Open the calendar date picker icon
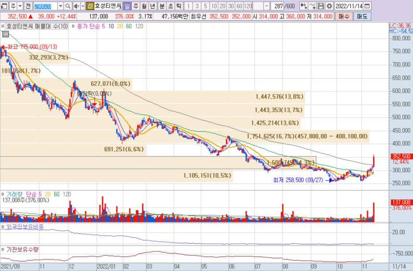 [x=367, y=6]
